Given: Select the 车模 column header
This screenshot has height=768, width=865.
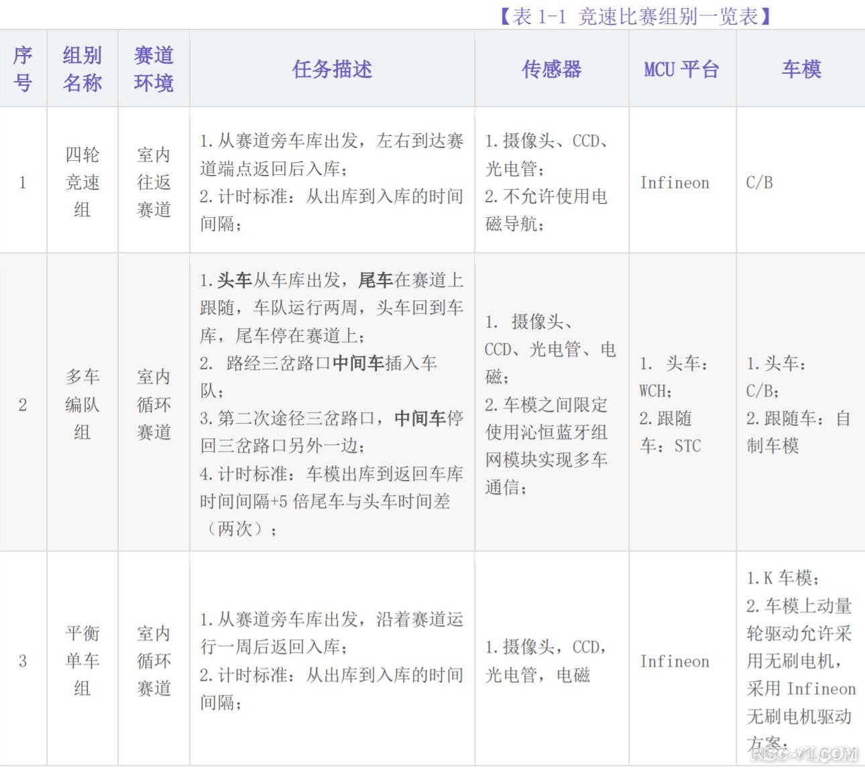Looking at the screenshot, I should coord(801,69).
